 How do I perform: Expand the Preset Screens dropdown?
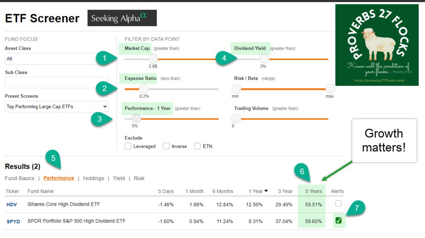[57, 106]
